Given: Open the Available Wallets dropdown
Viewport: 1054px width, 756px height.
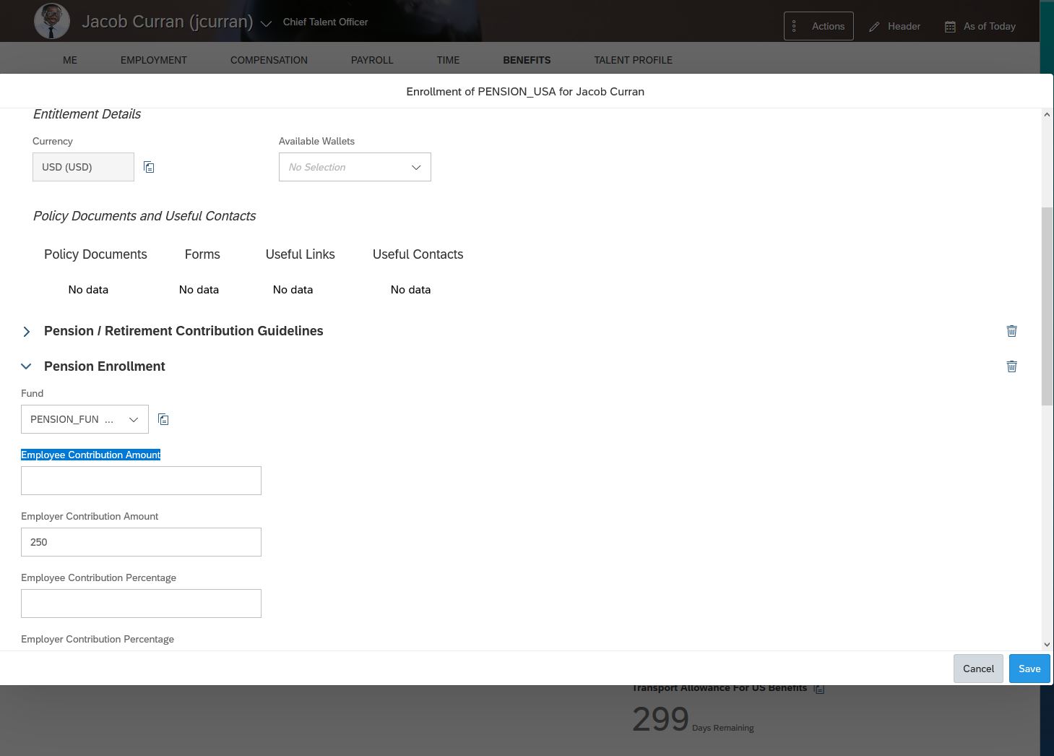Looking at the screenshot, I should click(x=355, y=167).
